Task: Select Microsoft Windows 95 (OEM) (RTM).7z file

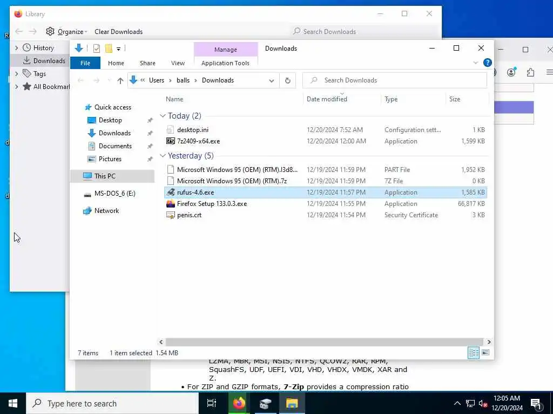Action: [326, 181]
